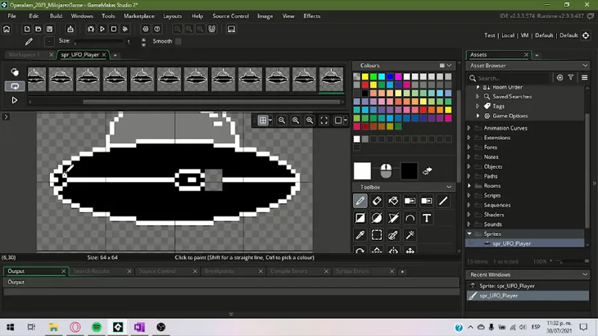Pick the white primary colour swatch
Viewport: 598px width, 336px height.
pos(362,171)
